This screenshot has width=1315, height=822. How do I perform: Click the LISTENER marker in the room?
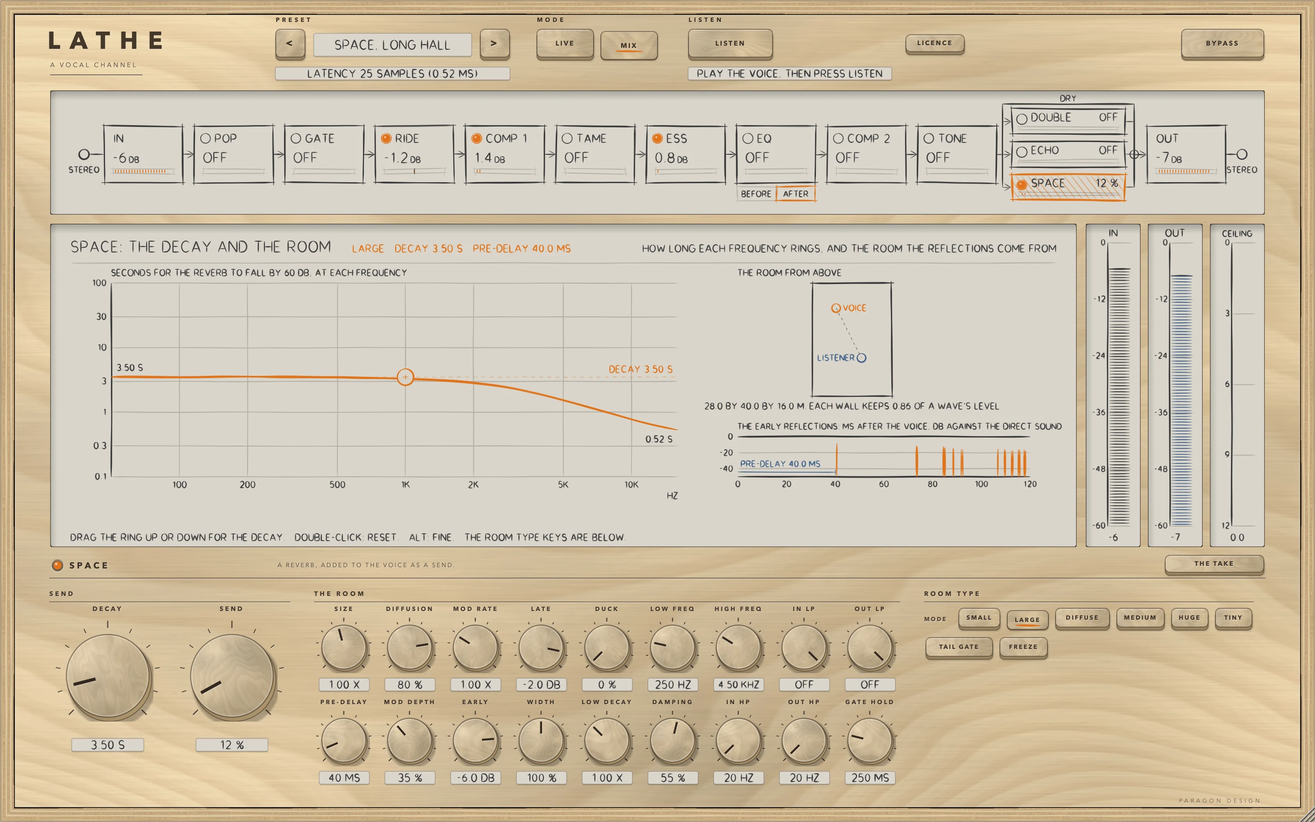[x=861, y=358]
